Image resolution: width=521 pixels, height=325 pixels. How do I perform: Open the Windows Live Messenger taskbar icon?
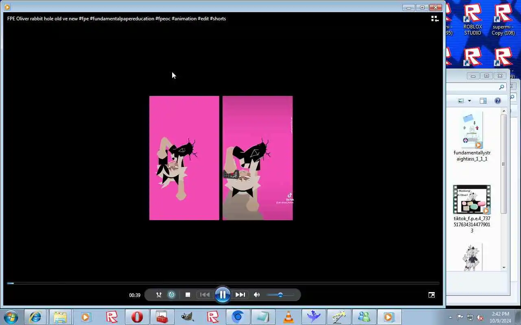(x=364, y=317)
